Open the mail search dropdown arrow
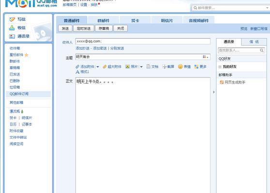This screenshot has height=193, width=270. point(267,8)
